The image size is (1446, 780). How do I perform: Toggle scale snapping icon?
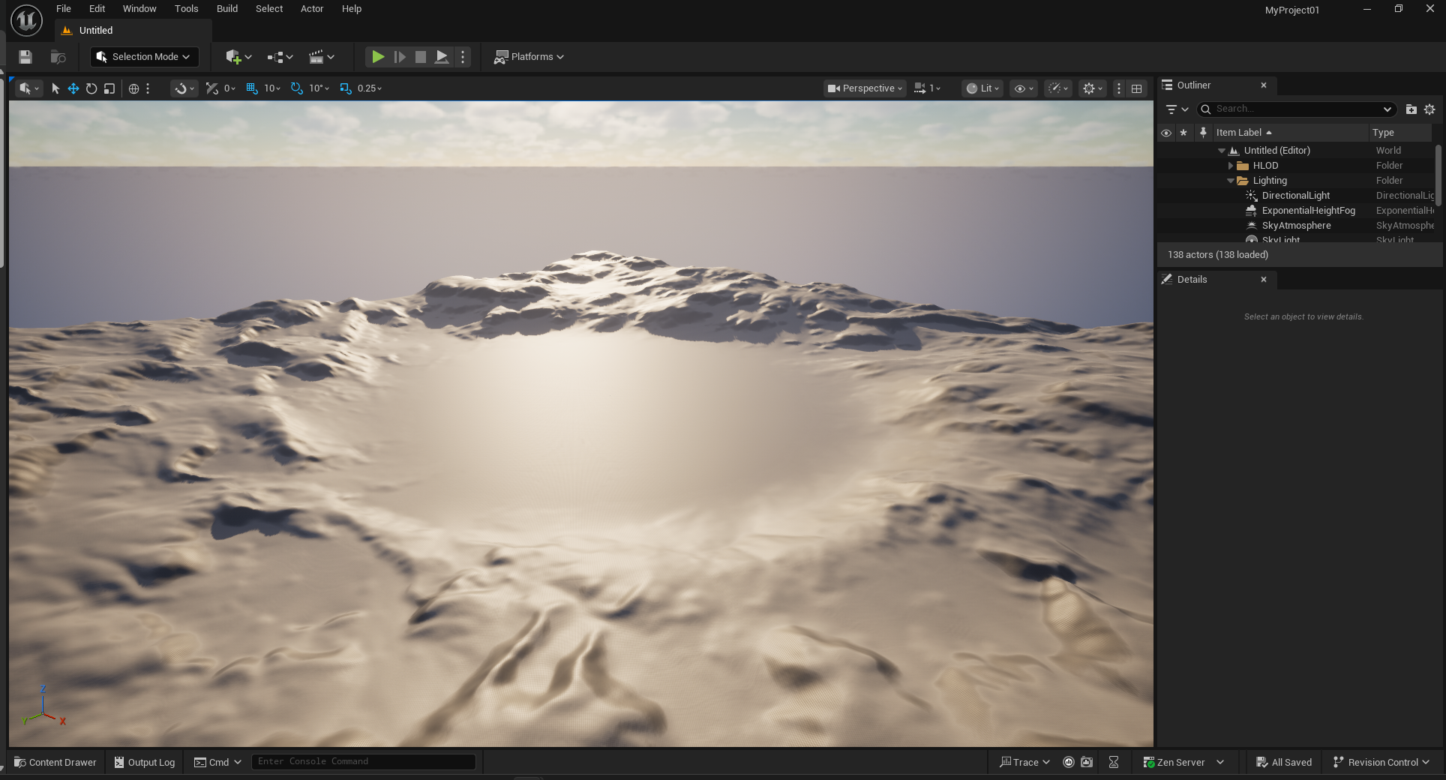(x=345, y=88)
